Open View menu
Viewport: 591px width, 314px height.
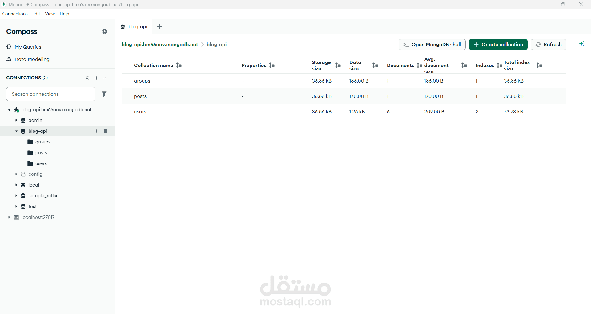pos(50,14)
